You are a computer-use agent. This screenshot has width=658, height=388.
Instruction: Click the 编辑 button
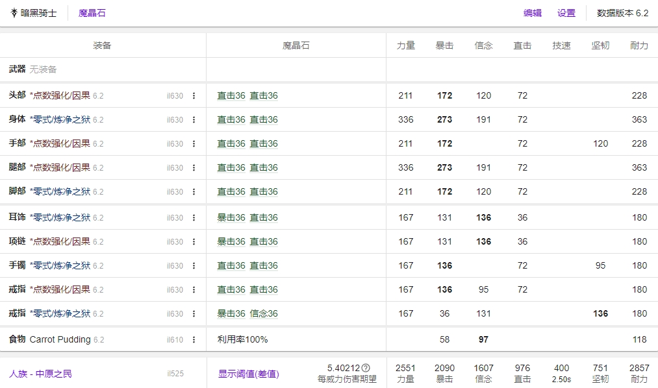(531, 12)
